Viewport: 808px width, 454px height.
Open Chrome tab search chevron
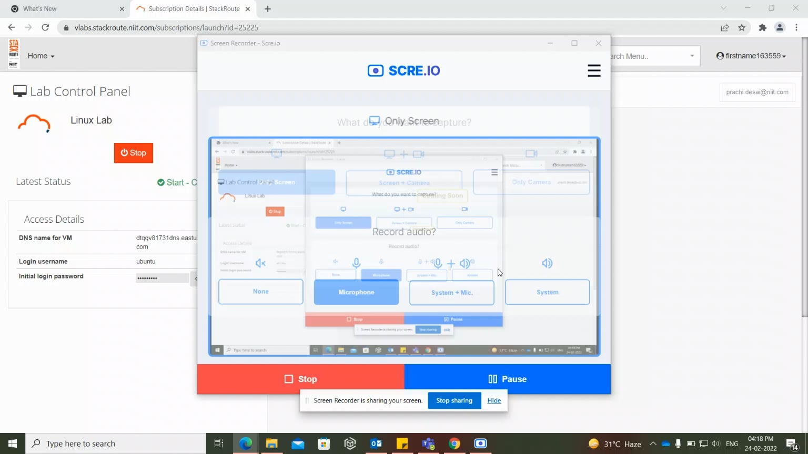click(723, 8)
